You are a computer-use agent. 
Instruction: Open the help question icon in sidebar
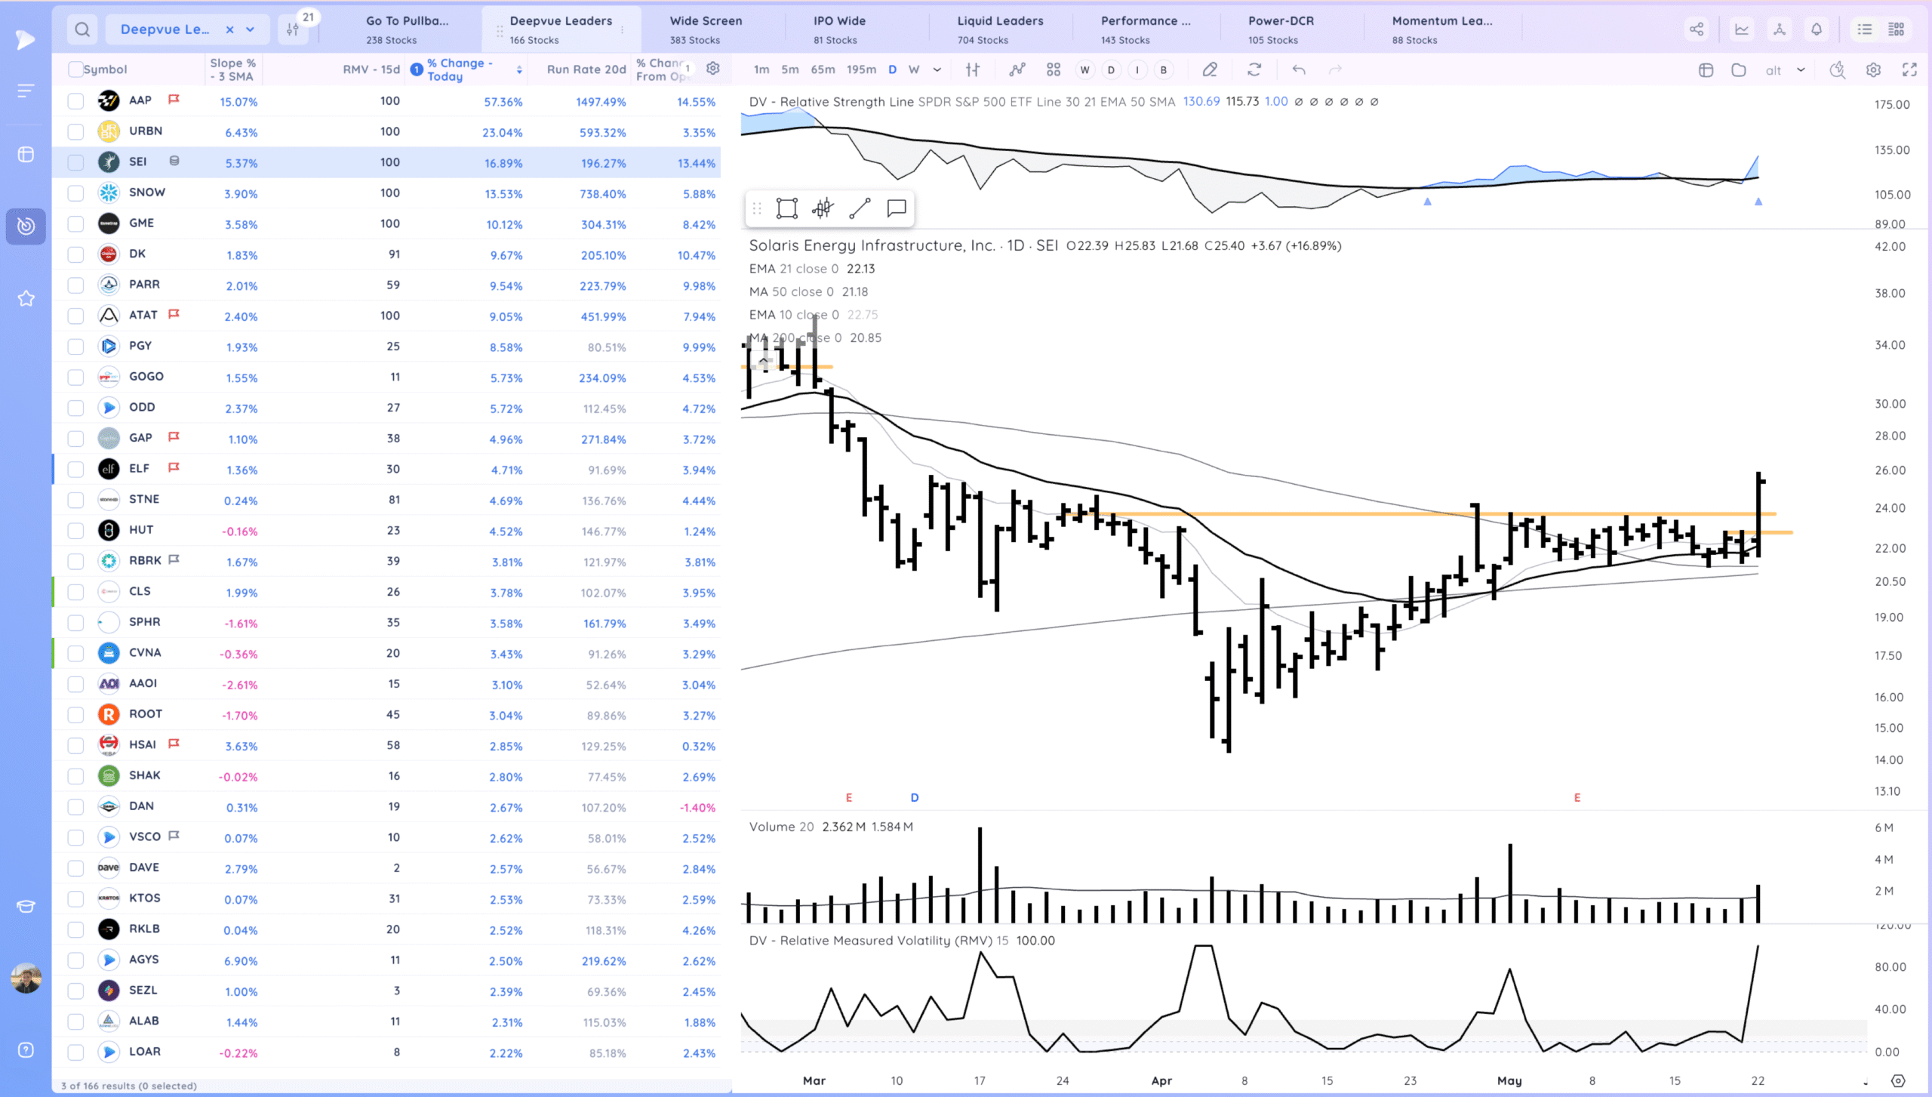click(26, 1050)
